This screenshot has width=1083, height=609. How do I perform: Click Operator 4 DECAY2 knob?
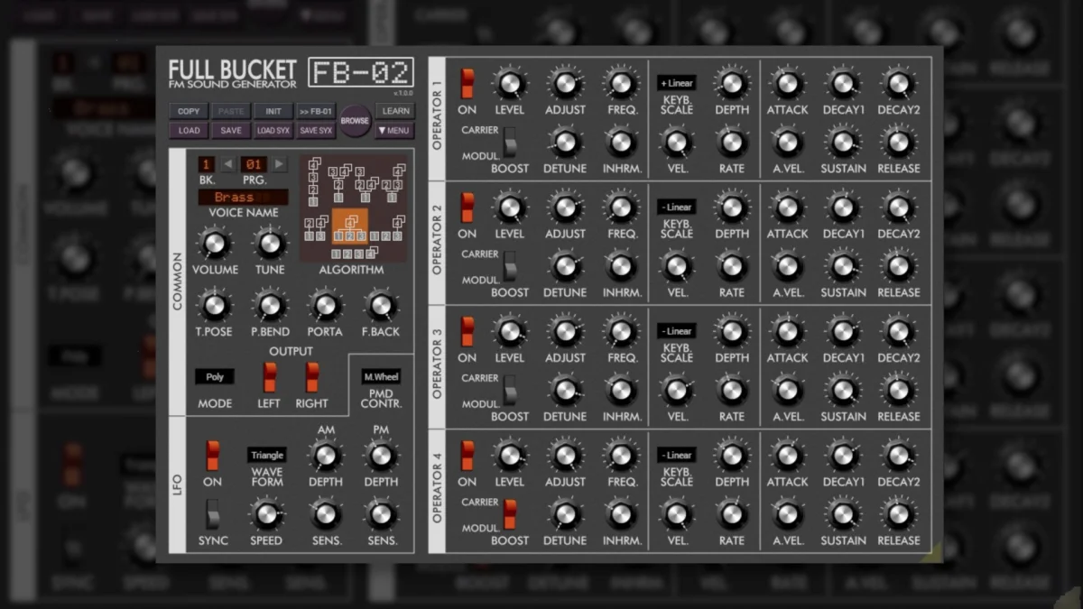[x=898, y=456]
